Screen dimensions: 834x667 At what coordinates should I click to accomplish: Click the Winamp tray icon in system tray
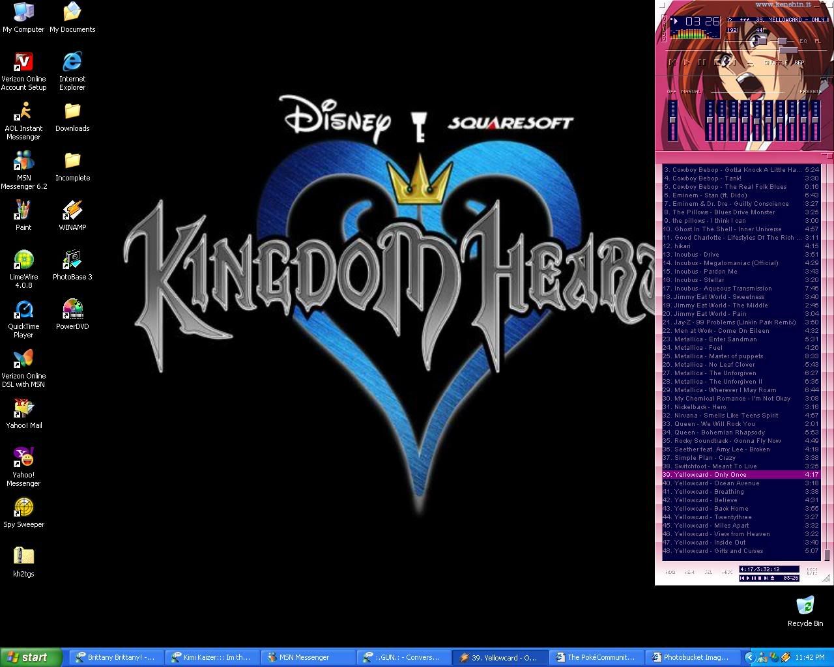point(786,657)
